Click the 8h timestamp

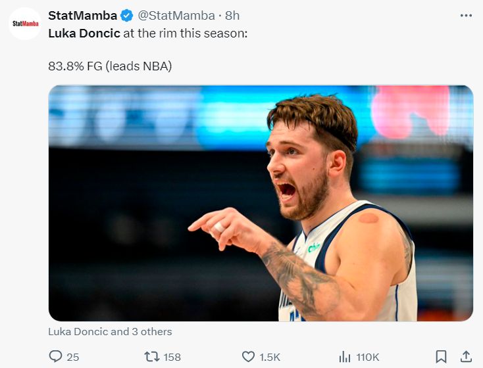point(232,15)
